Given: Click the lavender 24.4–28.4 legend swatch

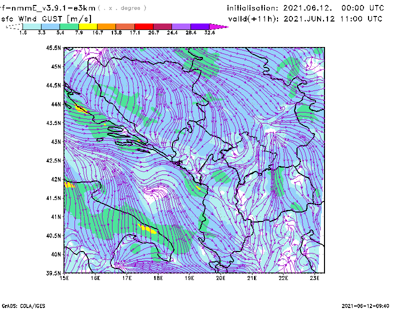Looking at the screenshot, I should tap(181, 26).
